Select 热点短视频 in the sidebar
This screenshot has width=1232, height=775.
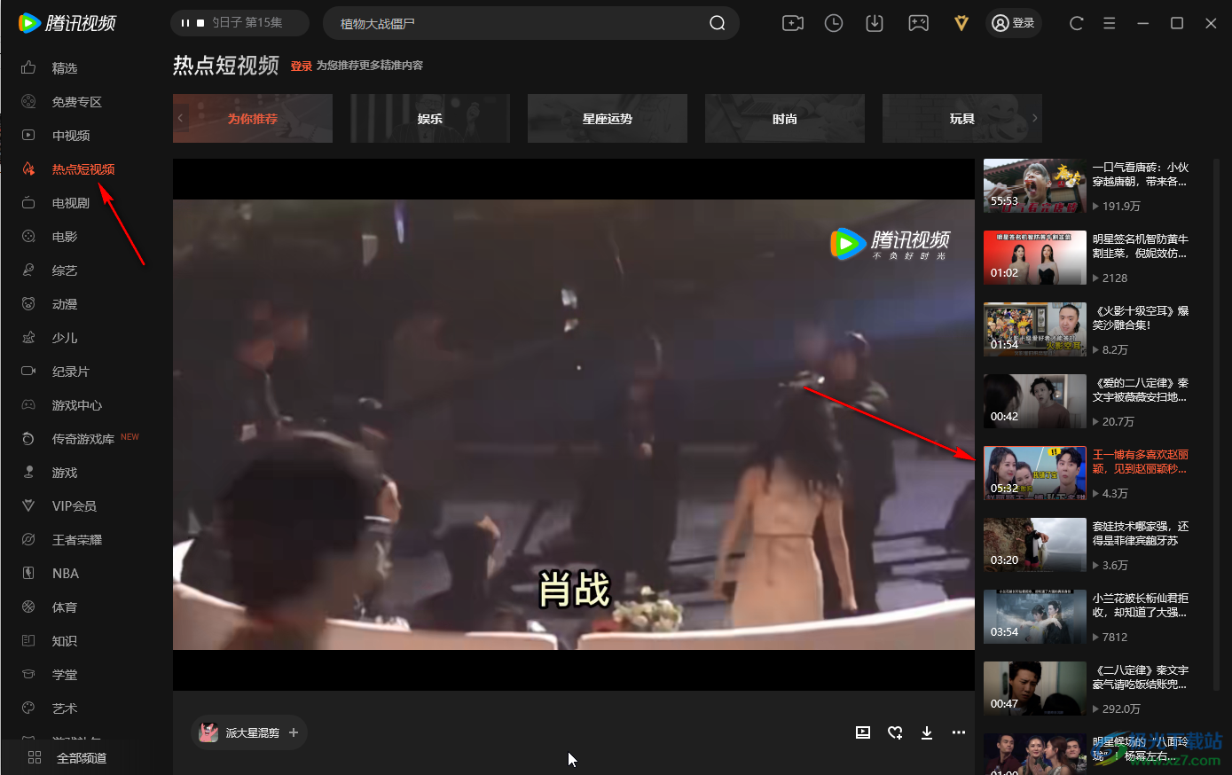click(x=83, y=169)
